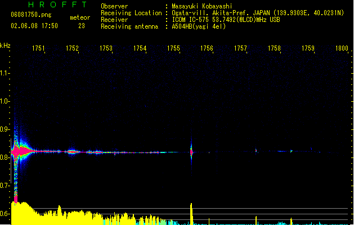Screen dimensions: 354x225
Task: Click the 0.7 kHz frequency label
Action: tap(4, 186)
